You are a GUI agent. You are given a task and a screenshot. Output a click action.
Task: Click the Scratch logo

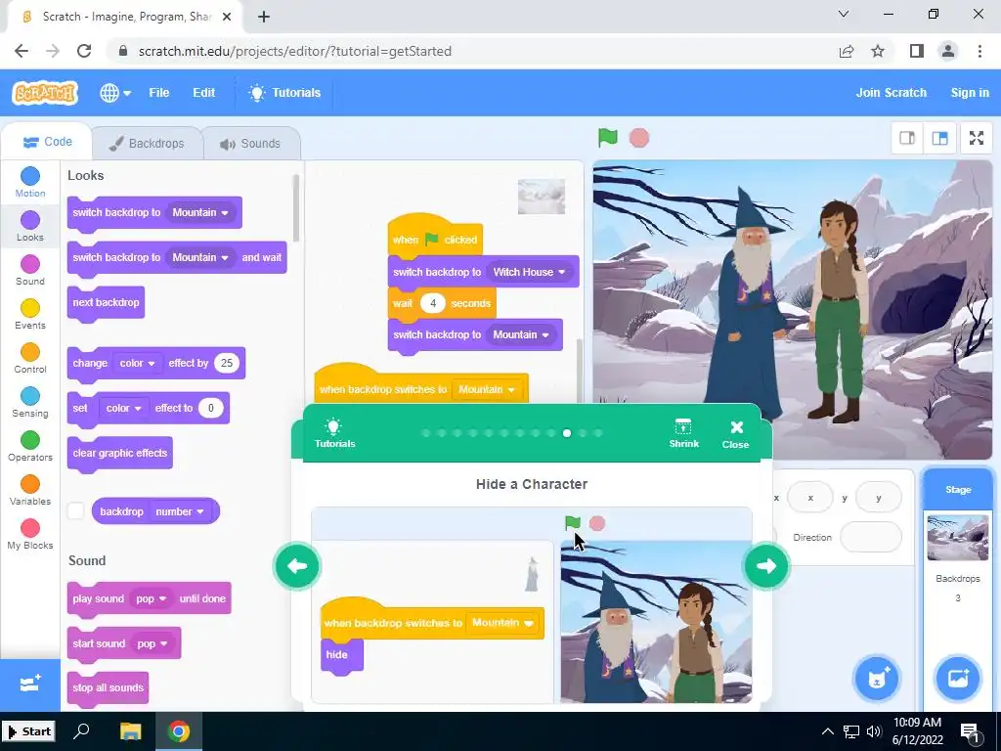(45, 93)
